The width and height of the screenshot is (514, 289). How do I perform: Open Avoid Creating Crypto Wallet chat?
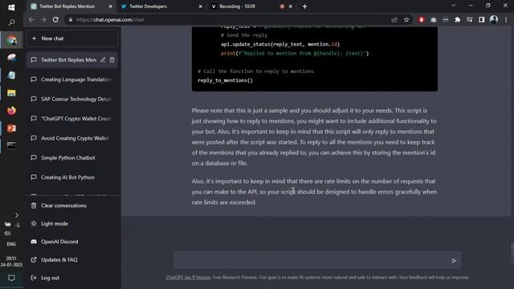pyautogui.click(x=71, y=138)
